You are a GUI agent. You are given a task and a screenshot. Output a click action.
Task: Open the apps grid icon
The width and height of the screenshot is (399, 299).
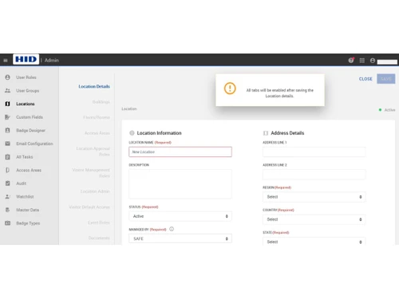tap(362, 61)
